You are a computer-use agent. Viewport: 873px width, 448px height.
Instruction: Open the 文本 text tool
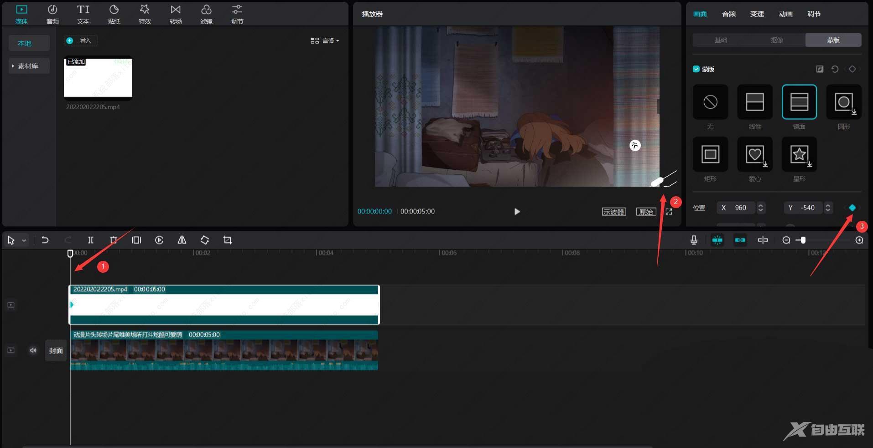coord(83,14)
